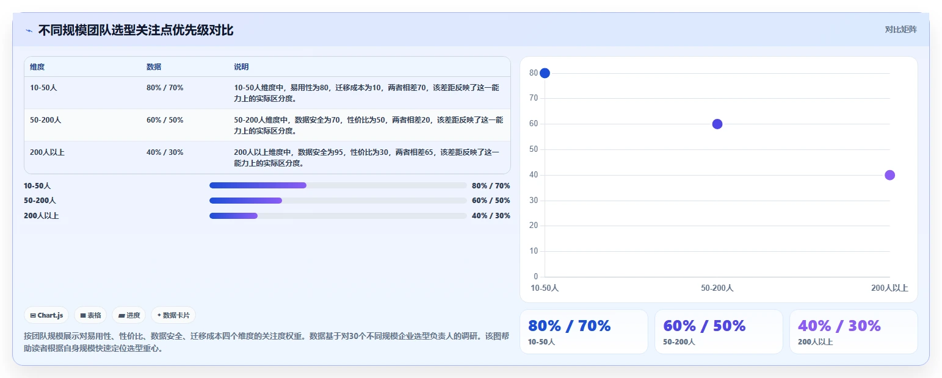
Task: Click the 维度 column header
Action: [x=37, y=67]
